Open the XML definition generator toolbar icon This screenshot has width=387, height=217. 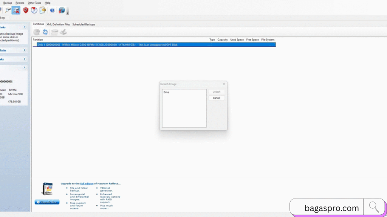tap(43, 10)
